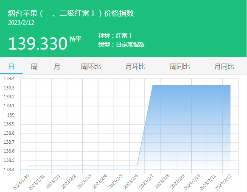The width and height of the screenshot is (247, 192).
Task: Click the 2023/2/8 x-axis label
Action: tap(162, 181)
